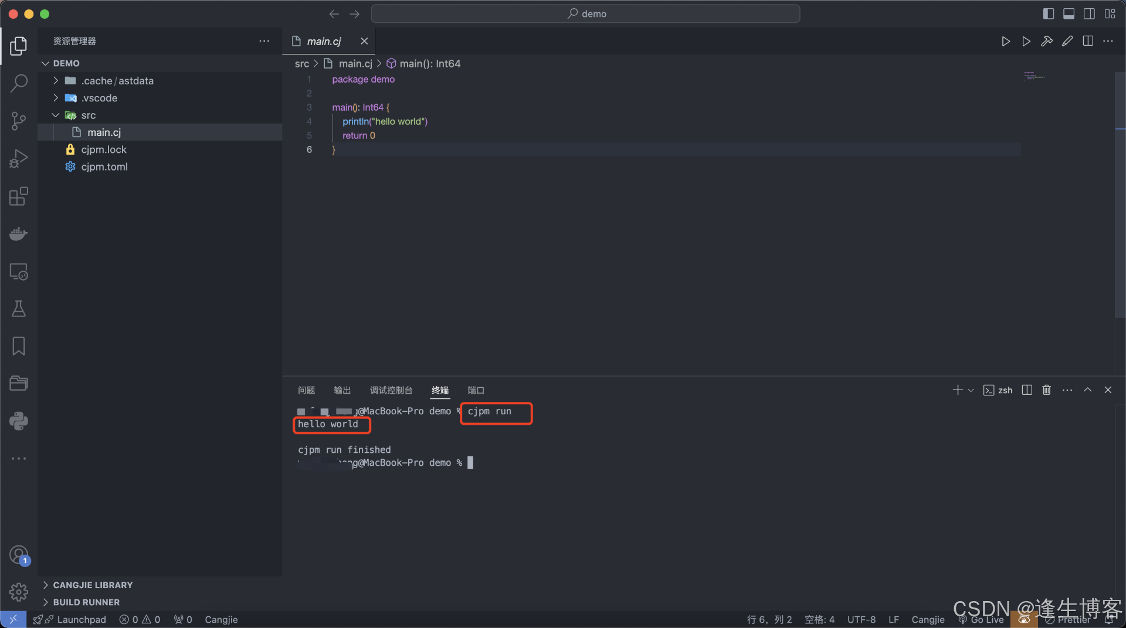This screenshot has width=1126, height=628.
Task: Create a new terminal with plus
Action: (958, 390)
